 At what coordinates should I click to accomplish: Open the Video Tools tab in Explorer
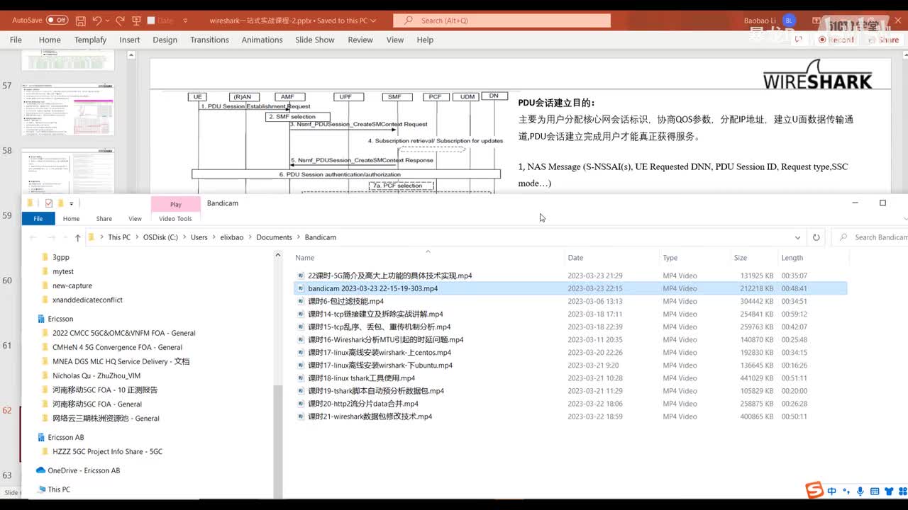[x=175, y=219]
